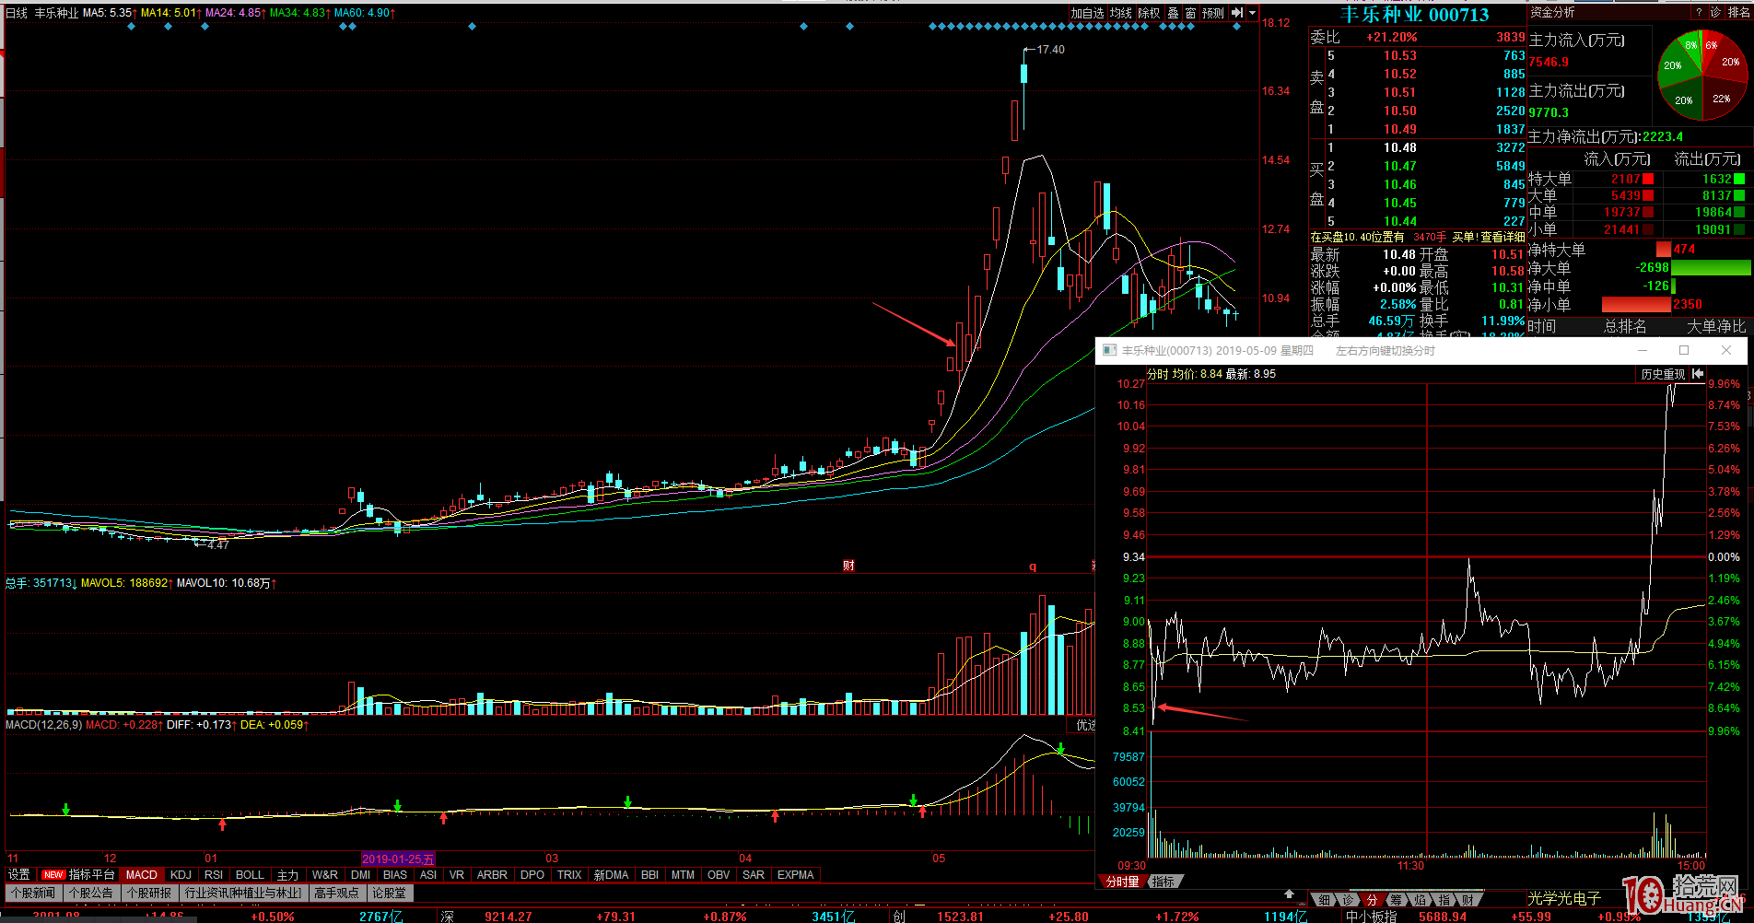Switch to the 分时量 tab

1122,882
